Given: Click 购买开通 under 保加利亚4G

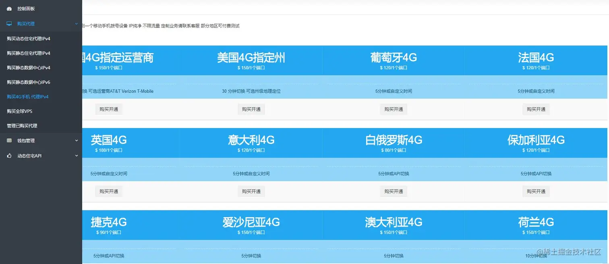Looking at the screenshot, I should click(536, 191).
